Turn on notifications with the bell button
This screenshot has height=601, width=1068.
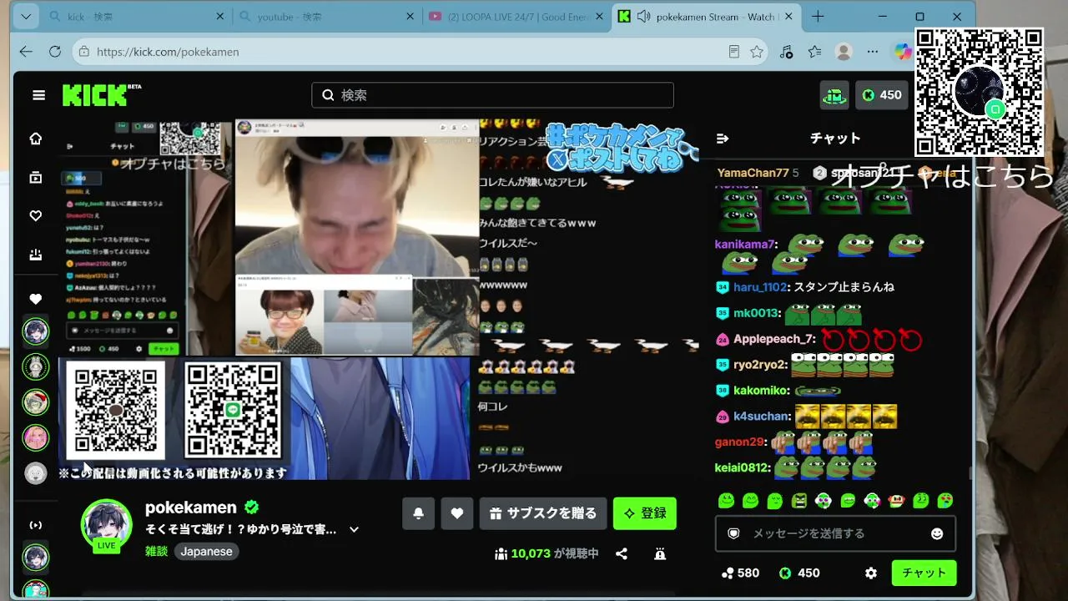pos(418,513)
